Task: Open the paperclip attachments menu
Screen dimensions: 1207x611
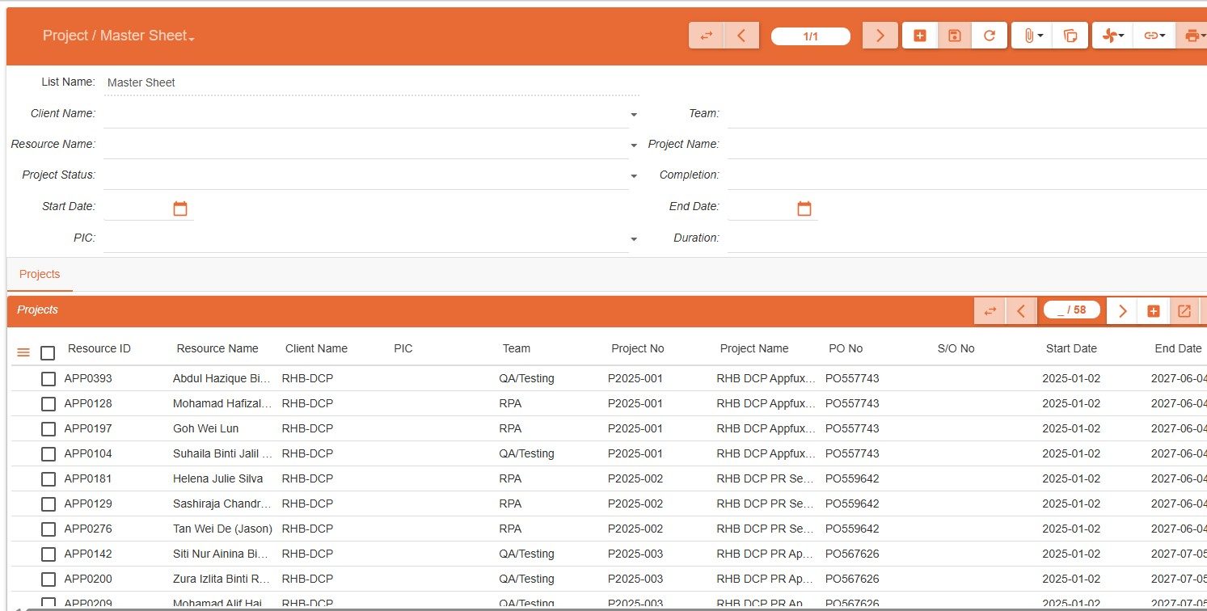Action: coord(1032,36)
